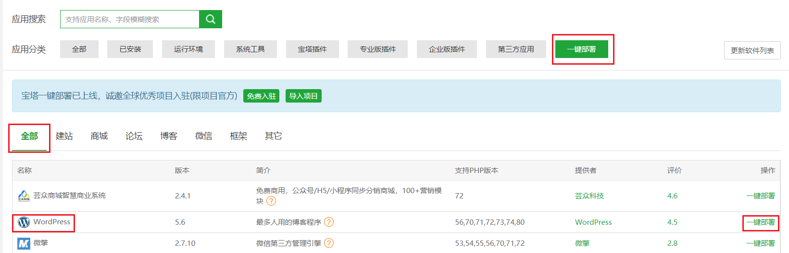Click the 支持PHP版本 column header
The image size is (789, 253).
(x=476, y=171)
